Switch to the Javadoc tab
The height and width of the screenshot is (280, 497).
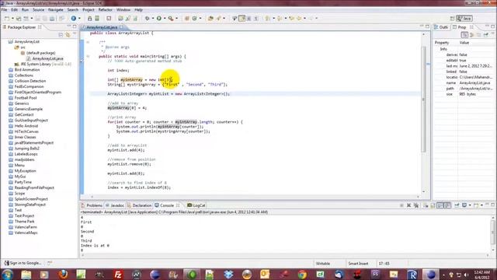[115, 205]
